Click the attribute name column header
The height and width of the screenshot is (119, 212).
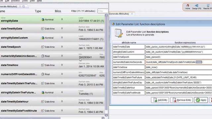pos(129,43)
